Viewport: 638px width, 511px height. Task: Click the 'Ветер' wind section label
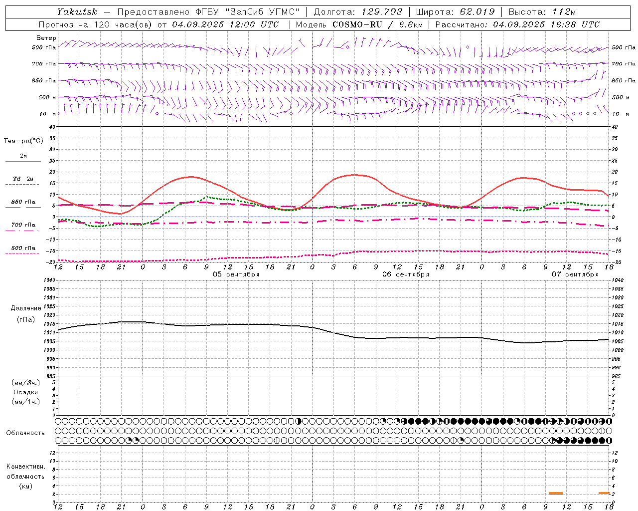pos(46,38)
